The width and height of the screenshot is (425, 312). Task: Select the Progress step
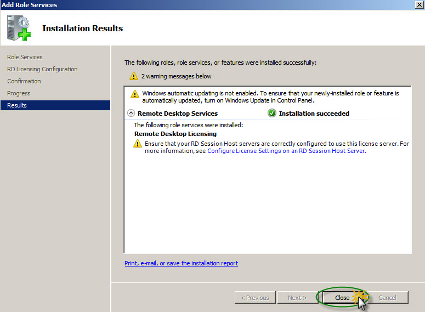click(x=19, y=93)
